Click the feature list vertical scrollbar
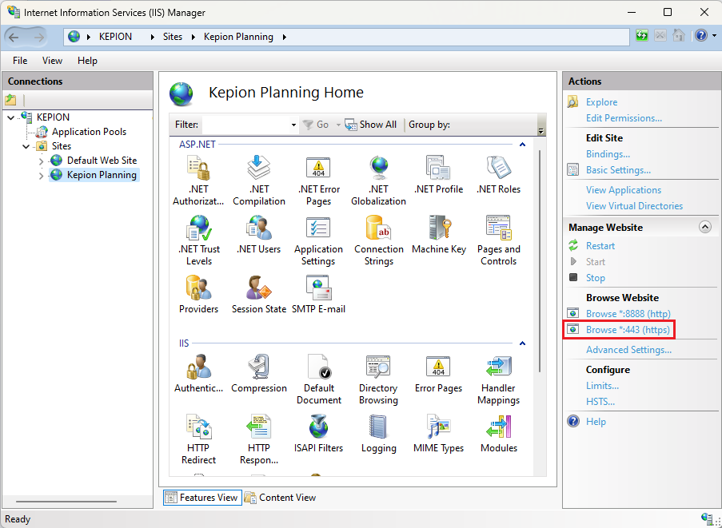This screenshot has width=722, height=528. click(540, 260)
